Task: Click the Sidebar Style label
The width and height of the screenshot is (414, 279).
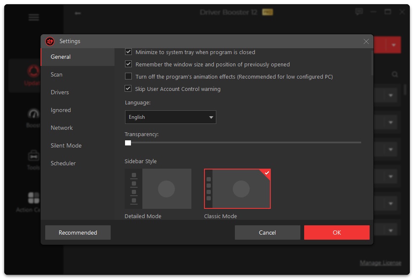Action: (140, 161)
